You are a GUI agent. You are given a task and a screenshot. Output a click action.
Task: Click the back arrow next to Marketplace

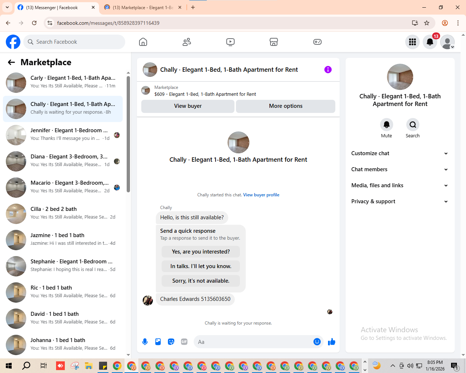(x=11, y=62)
